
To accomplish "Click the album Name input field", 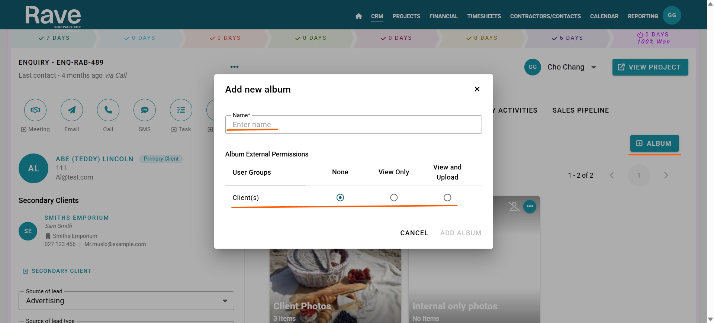I will [353, 125].
